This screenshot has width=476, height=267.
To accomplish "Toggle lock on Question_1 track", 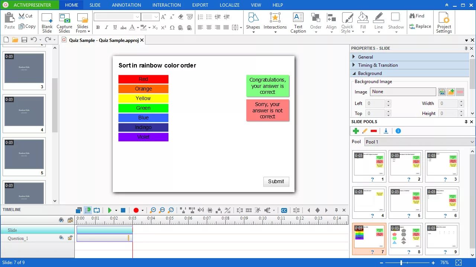I will tap(70, 238).
